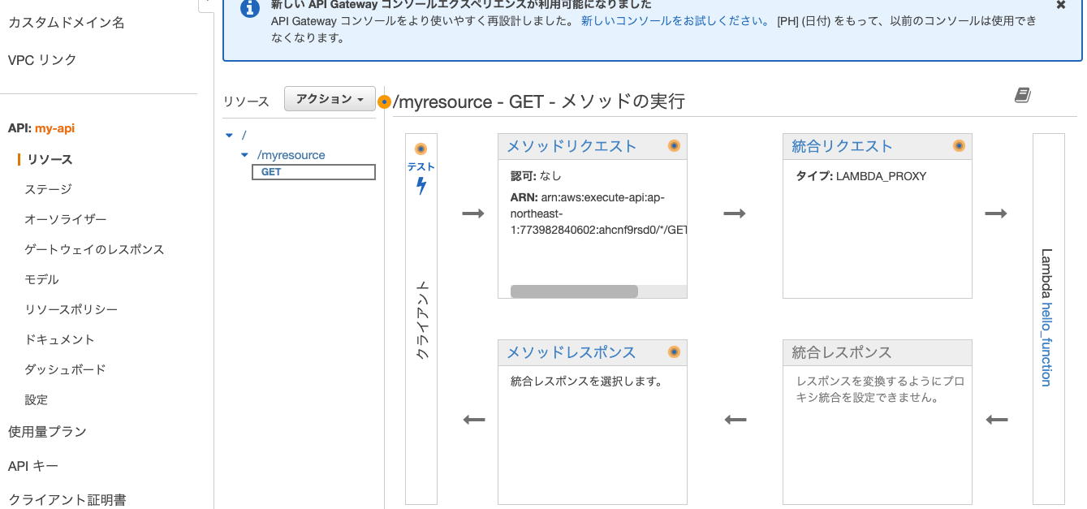The image size is (1087, 509).
Task: Open the アクション dropdown menu
Action: click(330, 99)
